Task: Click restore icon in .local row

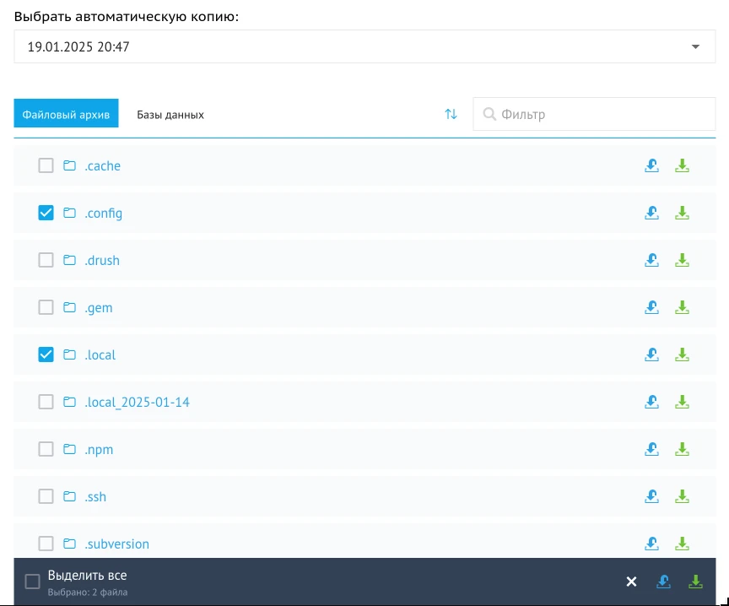Action: (651, 354)
